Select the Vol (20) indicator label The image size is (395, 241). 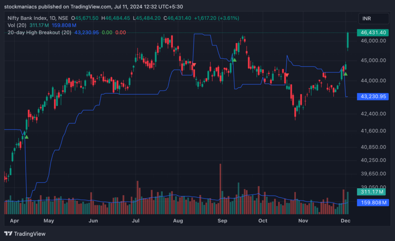(17, 25)
